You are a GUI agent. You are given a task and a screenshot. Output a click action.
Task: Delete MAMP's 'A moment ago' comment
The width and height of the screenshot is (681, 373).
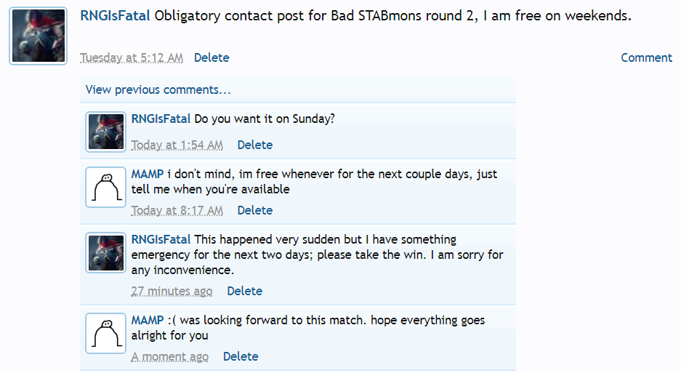[x=241, y=356]
